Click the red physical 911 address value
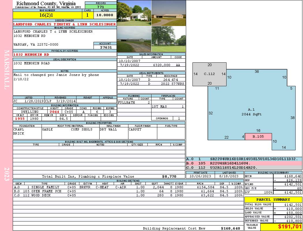Viewport: 303px width, 231px height. point(31,54)
